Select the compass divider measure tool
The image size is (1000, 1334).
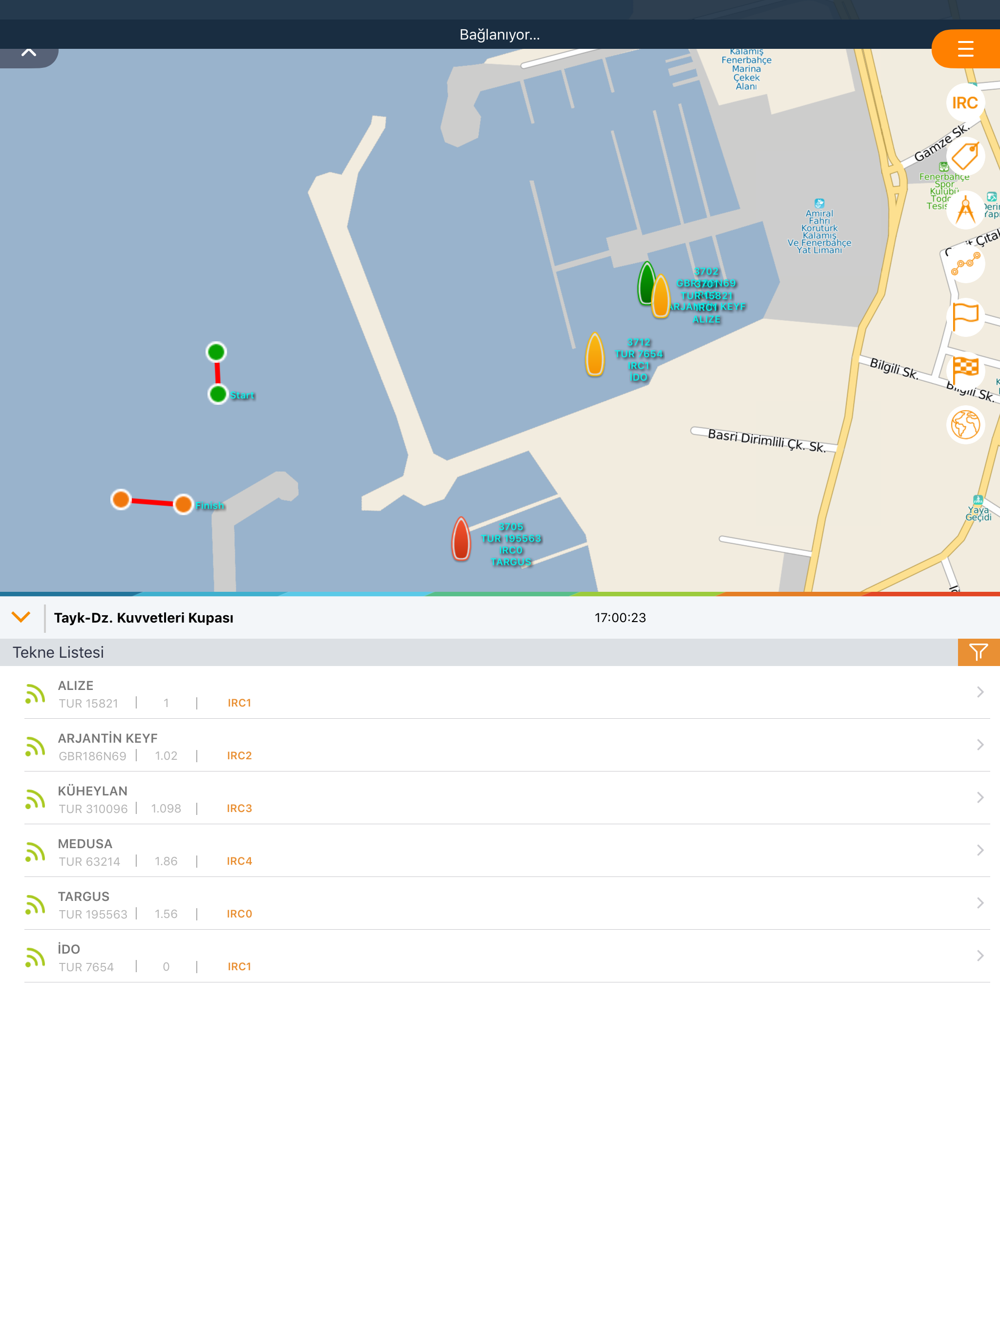click(965, 210)
